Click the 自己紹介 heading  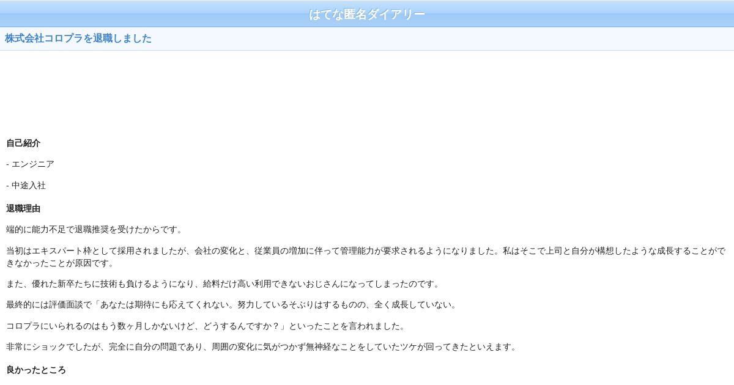pyautogui.click(x=23, y=143)
